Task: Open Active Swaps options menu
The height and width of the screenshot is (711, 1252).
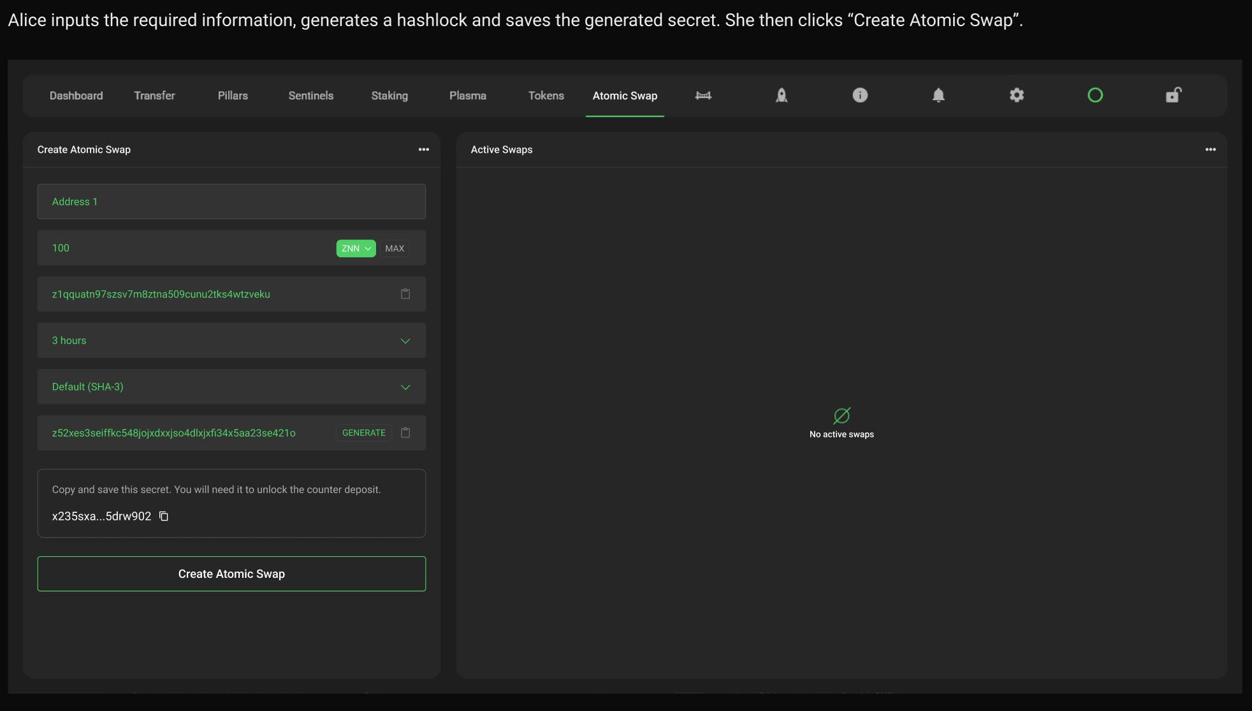Action: (x=1211, y=150)
